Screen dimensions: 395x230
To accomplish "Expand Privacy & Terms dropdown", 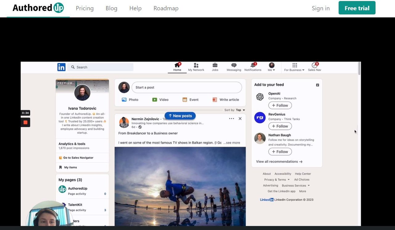I will 277,180.
